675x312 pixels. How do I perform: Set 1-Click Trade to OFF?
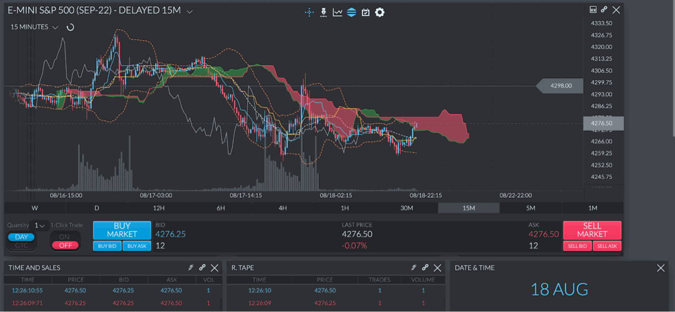(x=65, y=245)
